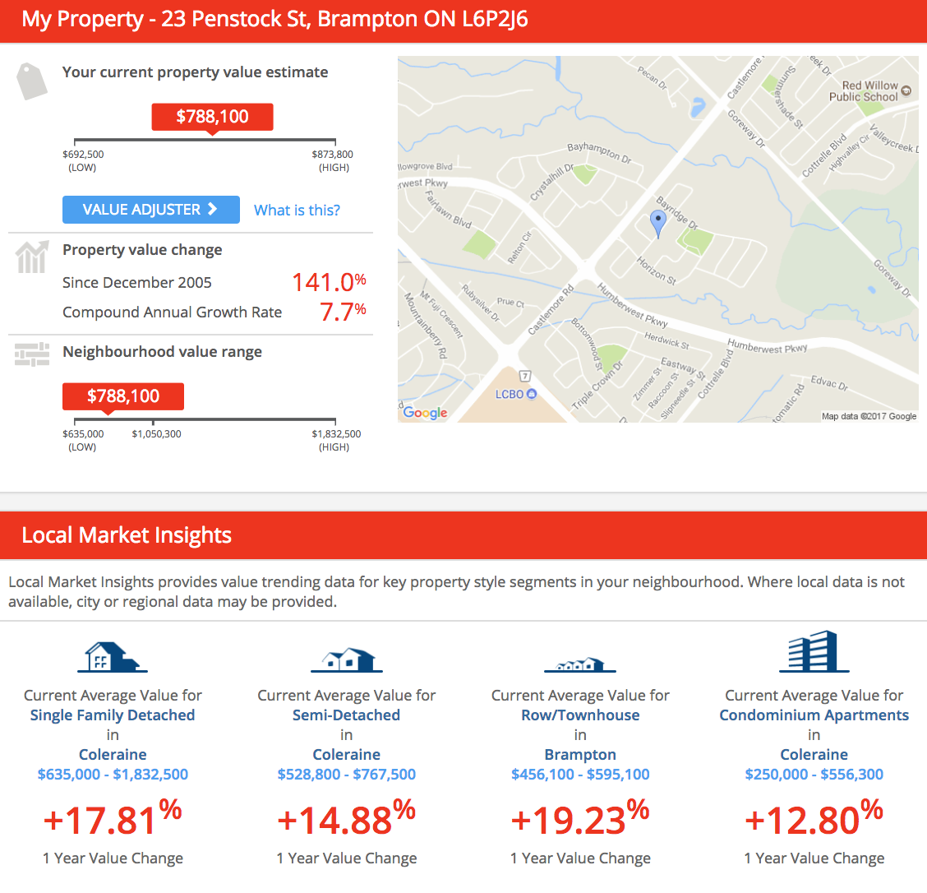Click the +19.23% one year change
927x893 pixels.
tap(580, 818)
